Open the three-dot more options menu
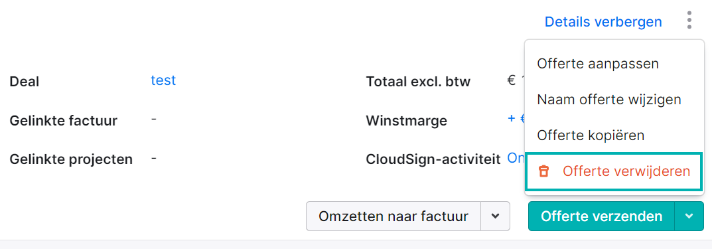The image size is (712, 249). pyautogui.click(x=689, y=21)
